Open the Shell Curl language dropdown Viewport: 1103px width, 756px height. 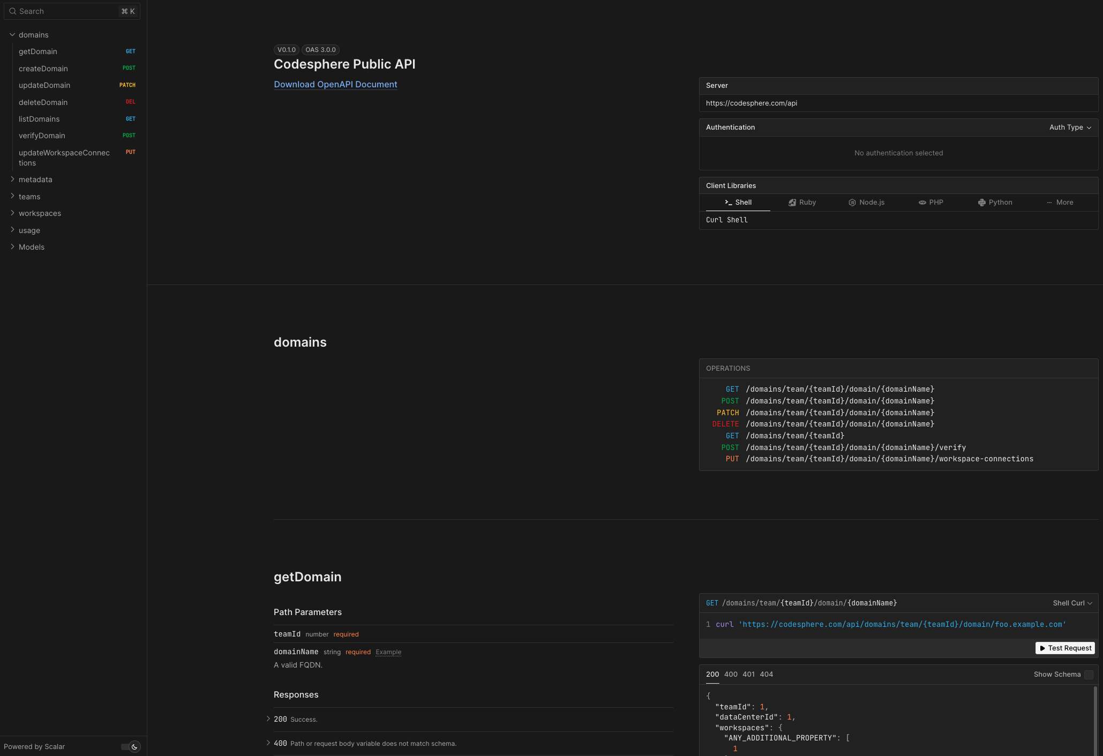pos(1072,603)
